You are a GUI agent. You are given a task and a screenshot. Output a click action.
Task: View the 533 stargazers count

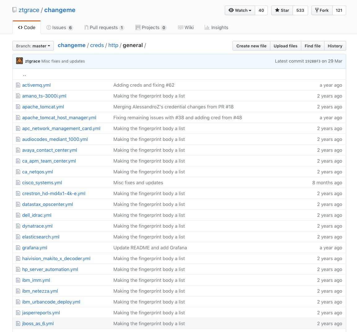300,10
